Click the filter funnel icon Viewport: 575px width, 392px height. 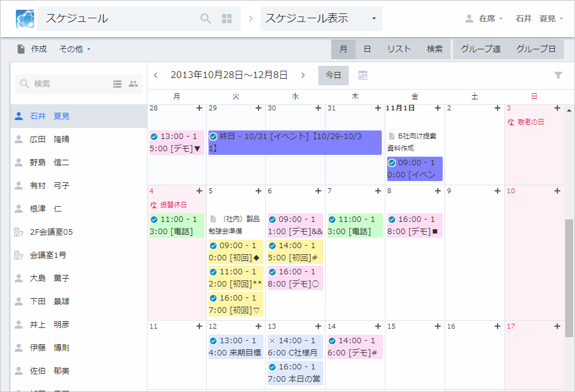coord(558,75)
